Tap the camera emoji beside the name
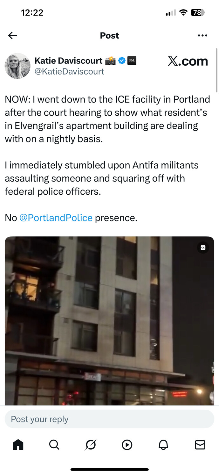This screenshot has height=475, width=219. pos(110,61)
